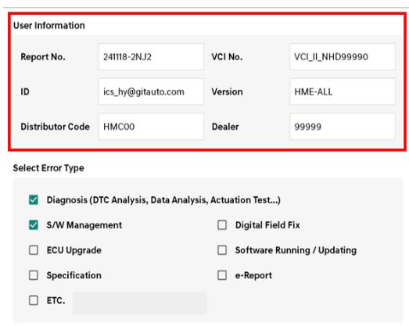Click the Software Running / Updating label

click(296, 250)
